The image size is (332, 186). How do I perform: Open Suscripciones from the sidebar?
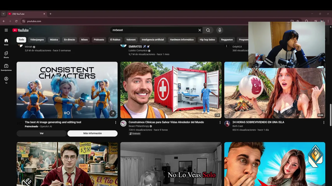tap(6, 67)
